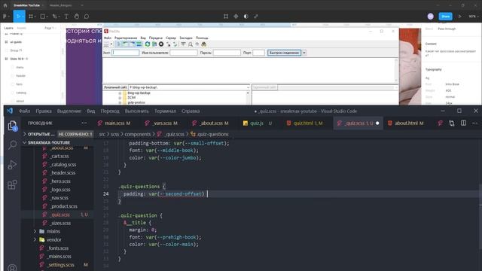Click the split editor icon in VS Code

coord(463,123)
